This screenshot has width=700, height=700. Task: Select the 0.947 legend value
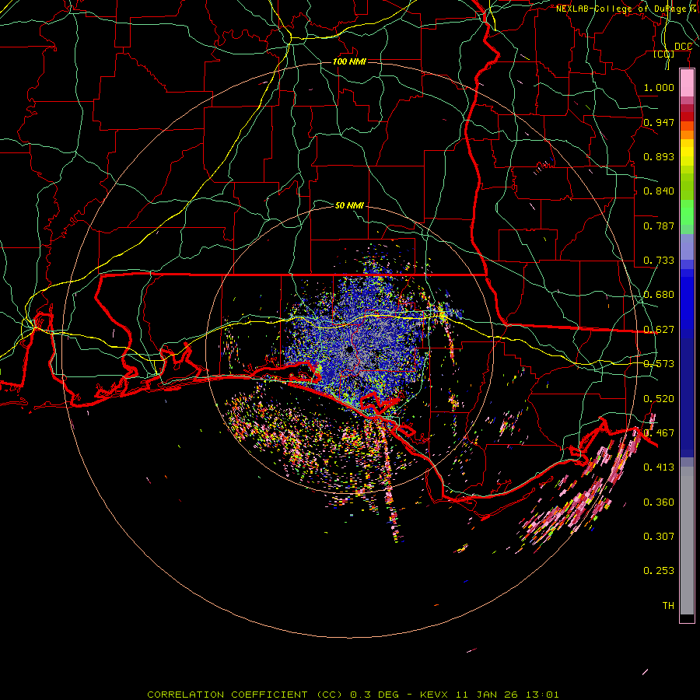coord(659,122)
